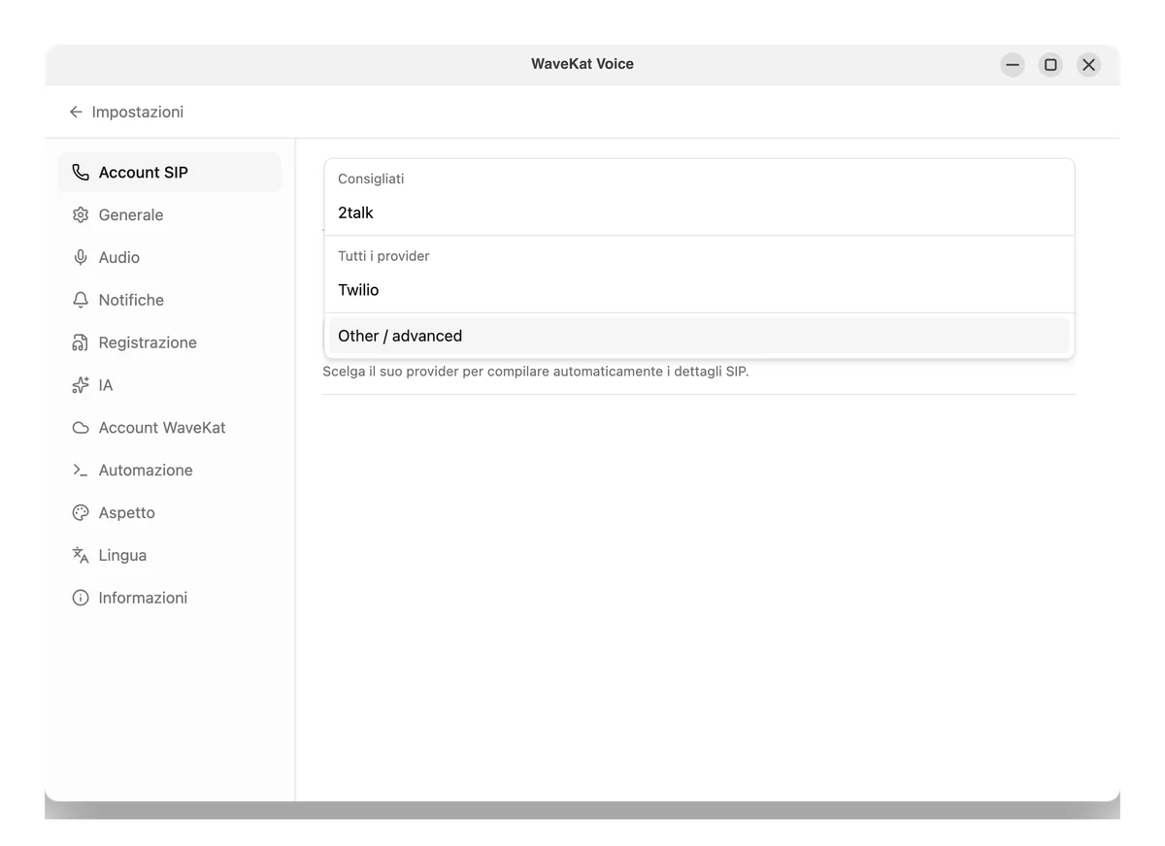Open the Registrazione settings section

[x=170, y=342]
